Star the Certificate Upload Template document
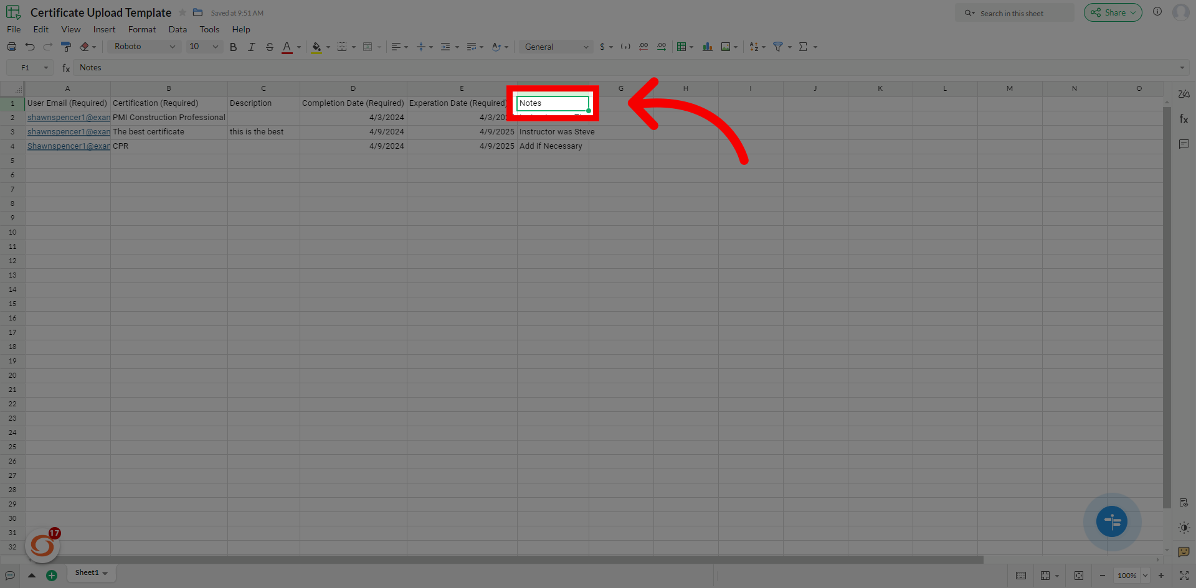1196x588 pixels. [183, 12]
